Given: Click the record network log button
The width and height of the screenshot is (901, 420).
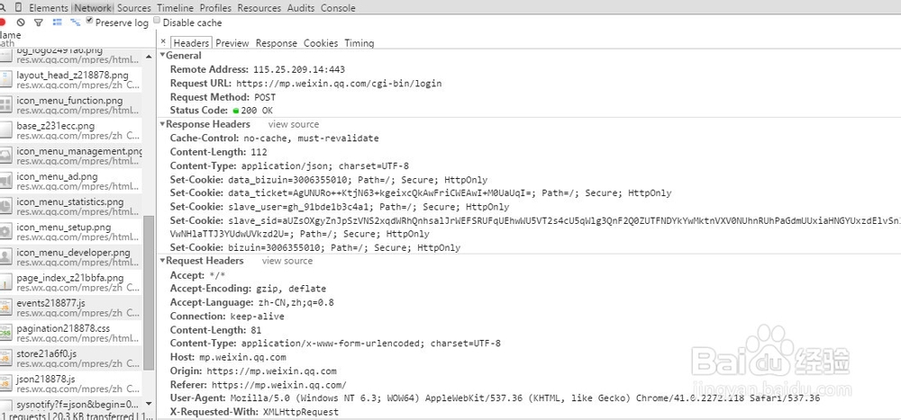Looking at the screenshot, I should 3,22.
